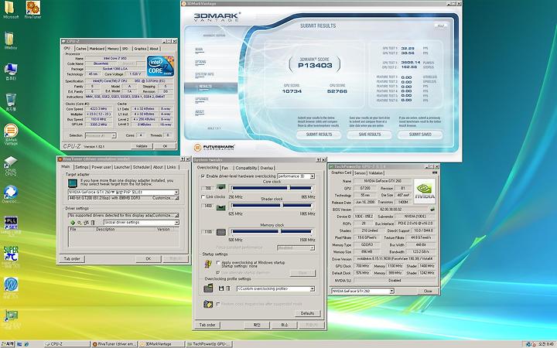The height and width of the screenshot is (348, 557).
Task: Enable the Link clocks checkbox
Action: (x=203, y=196)
